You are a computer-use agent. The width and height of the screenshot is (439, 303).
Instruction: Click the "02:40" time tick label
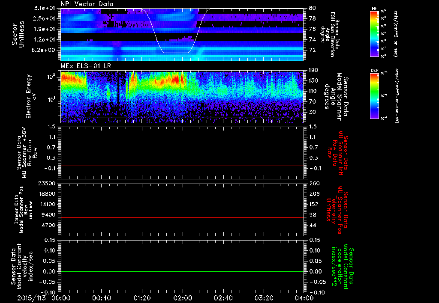pos(223,298)
